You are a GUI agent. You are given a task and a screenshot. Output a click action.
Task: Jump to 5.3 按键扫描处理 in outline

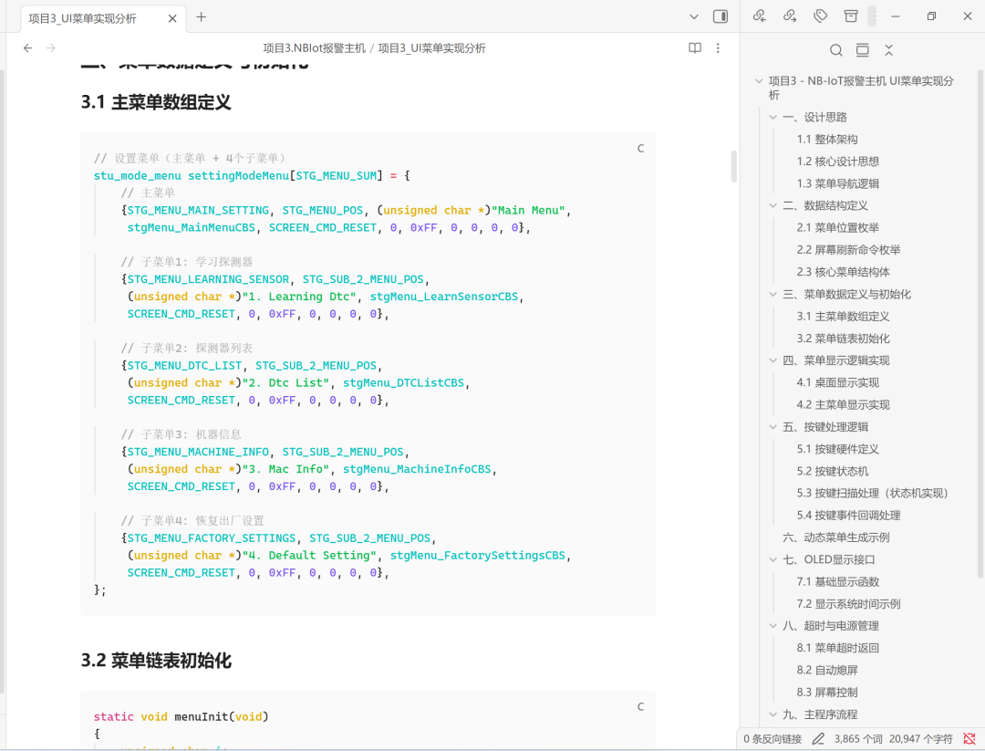point(872,494)
